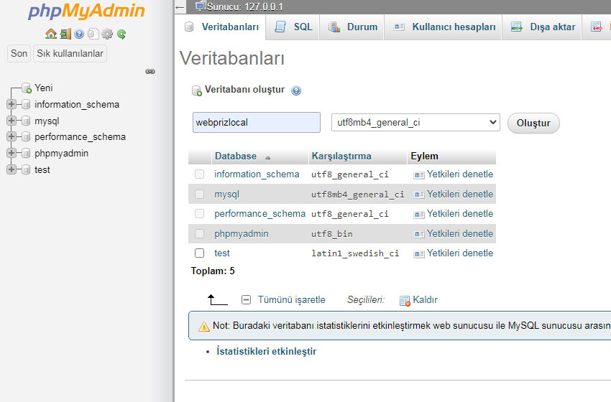This screenshot has width=611, height=402.
Task: Click the database icon of test in tree
Action: [x=26, y=169]
